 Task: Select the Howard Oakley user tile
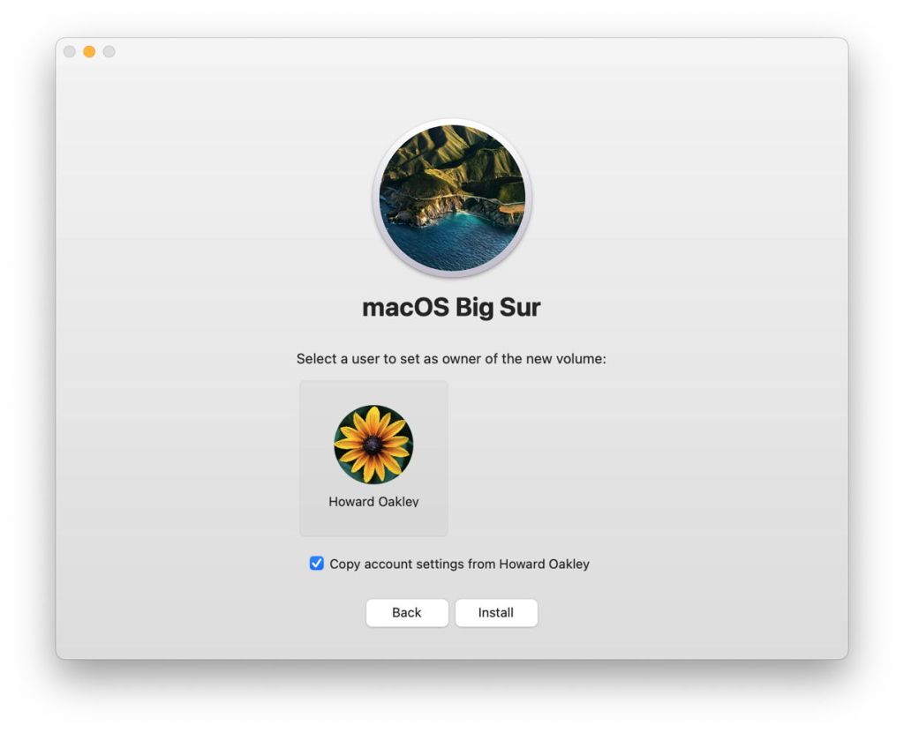[x=373, y=458]
